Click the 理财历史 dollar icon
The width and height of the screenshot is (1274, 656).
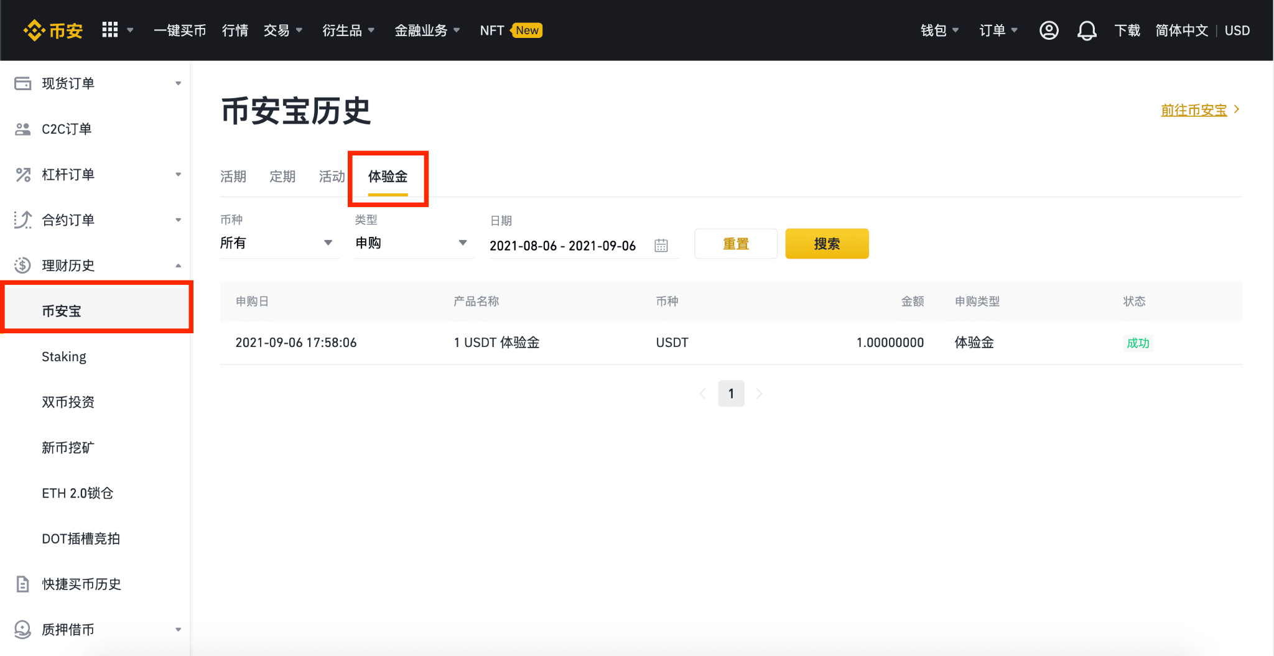(23, 266)
